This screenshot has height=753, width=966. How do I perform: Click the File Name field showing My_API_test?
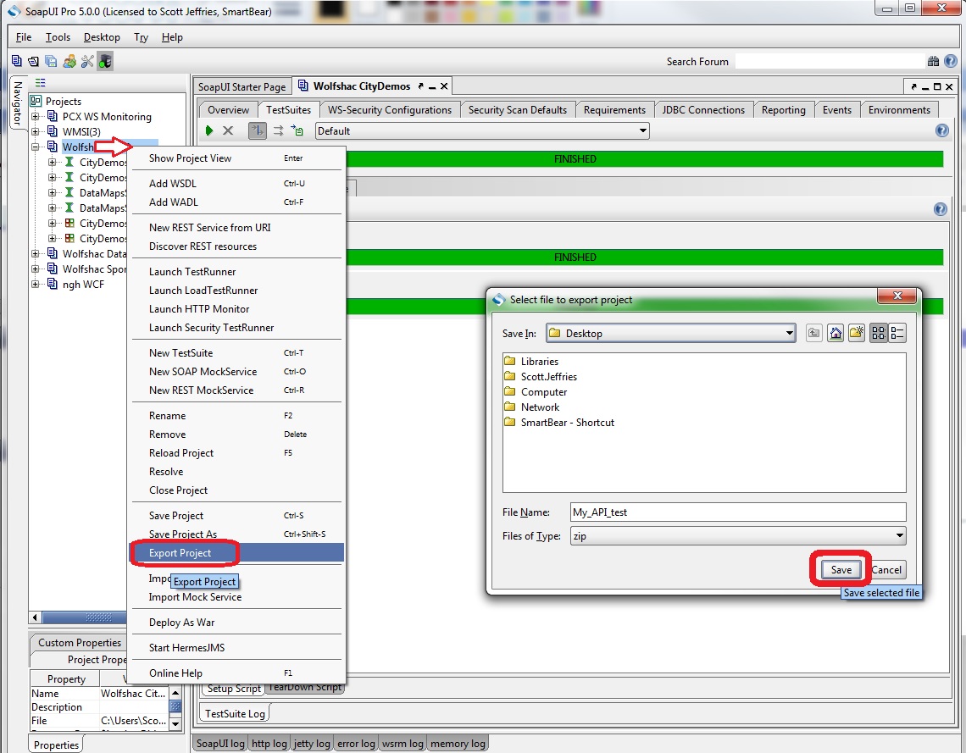[737, 511]
